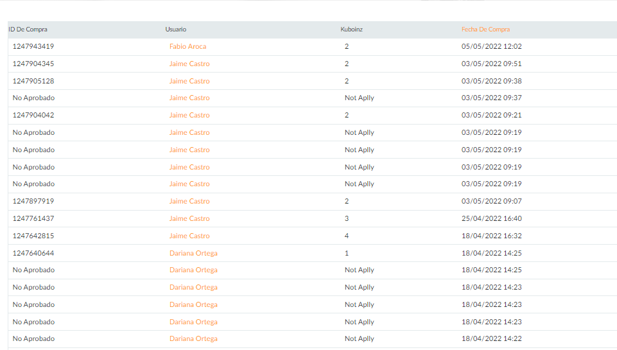Click date 18/04/2022 14:22
The image size is (617, 350).
point(491,338)
